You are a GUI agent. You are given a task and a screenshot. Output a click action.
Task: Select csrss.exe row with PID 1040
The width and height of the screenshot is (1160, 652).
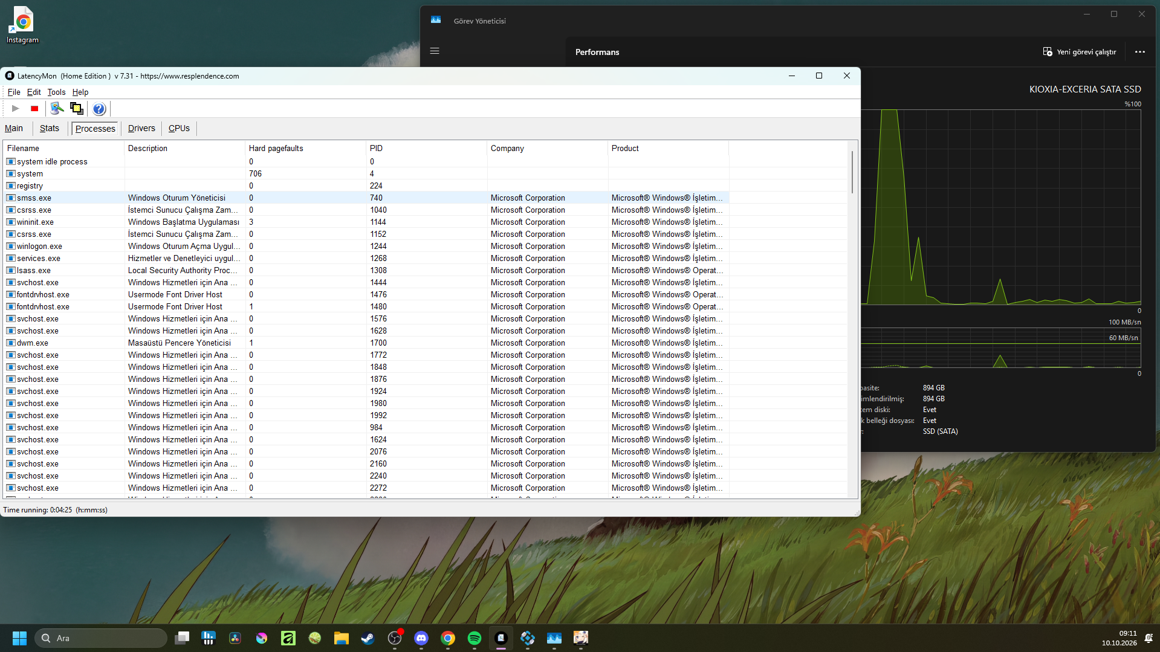[x=366, y=210]
